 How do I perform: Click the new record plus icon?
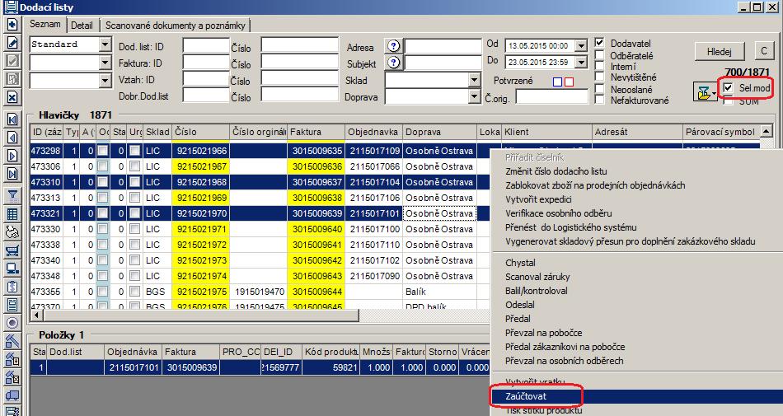click(12, 24)
